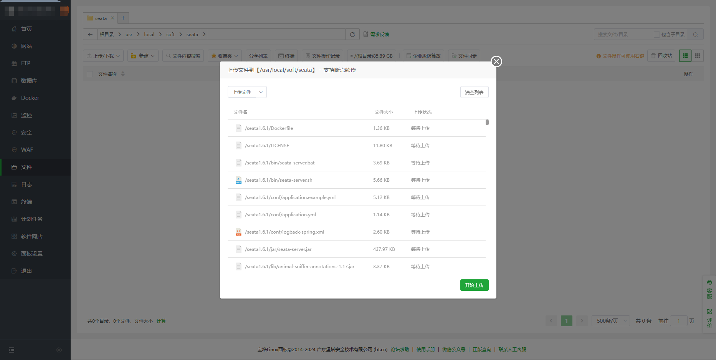The height and width of the screenshot is (360, 716).
Task: Open the new tab plus icon
Action: pos(123,18)
